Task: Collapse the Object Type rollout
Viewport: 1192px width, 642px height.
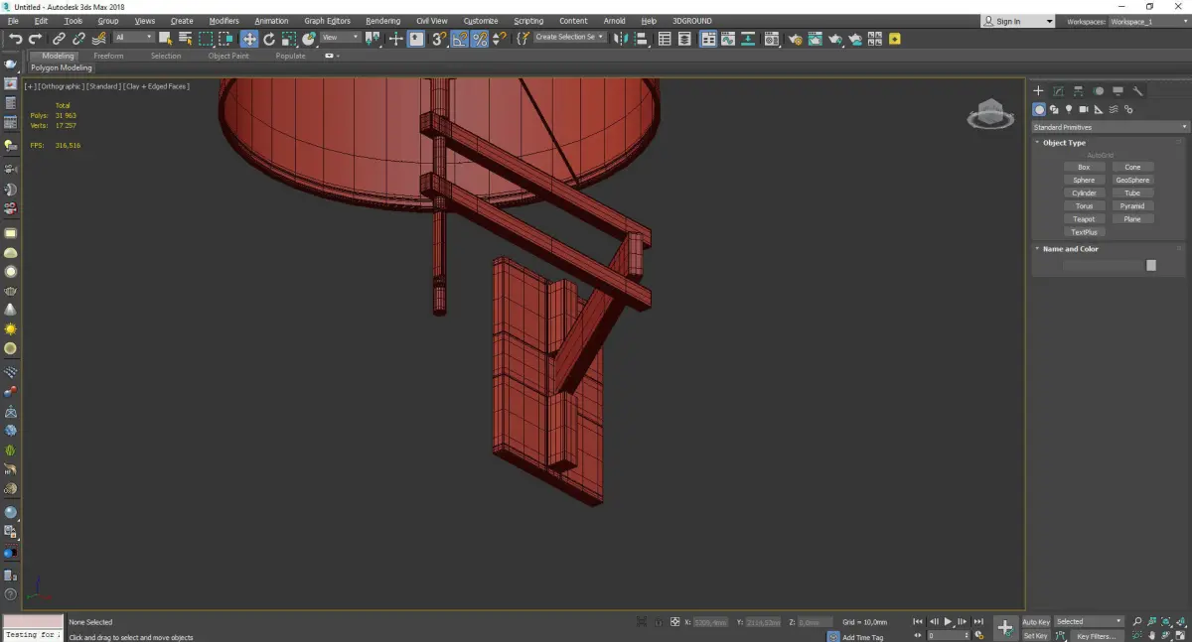Action: pos(1063,143)
